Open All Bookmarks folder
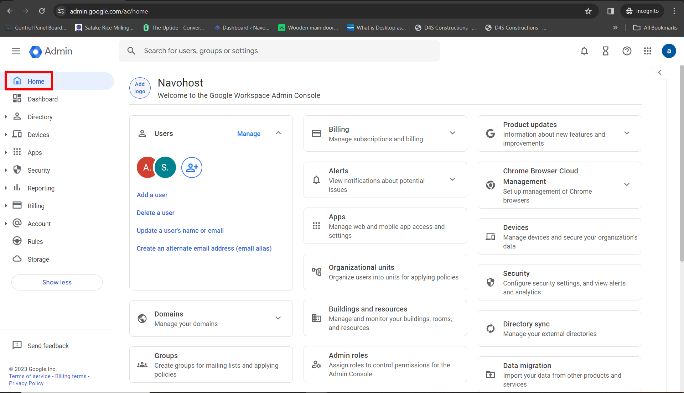This screenshot has height=393, width=684. coord(655,27)
